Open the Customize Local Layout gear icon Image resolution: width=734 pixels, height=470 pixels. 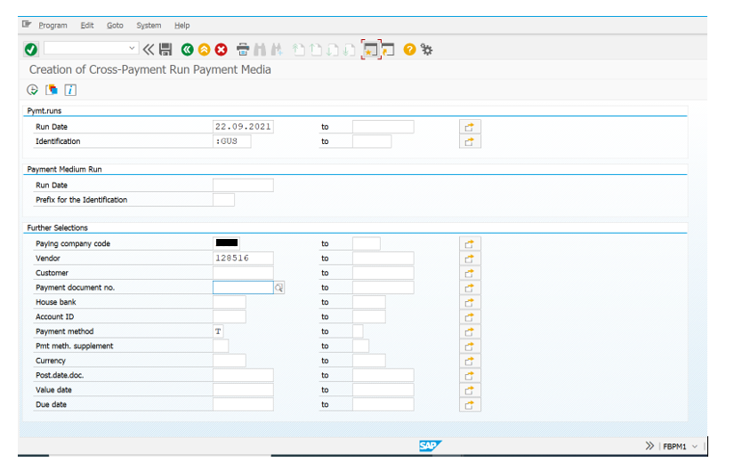click(x=427, y=49)
